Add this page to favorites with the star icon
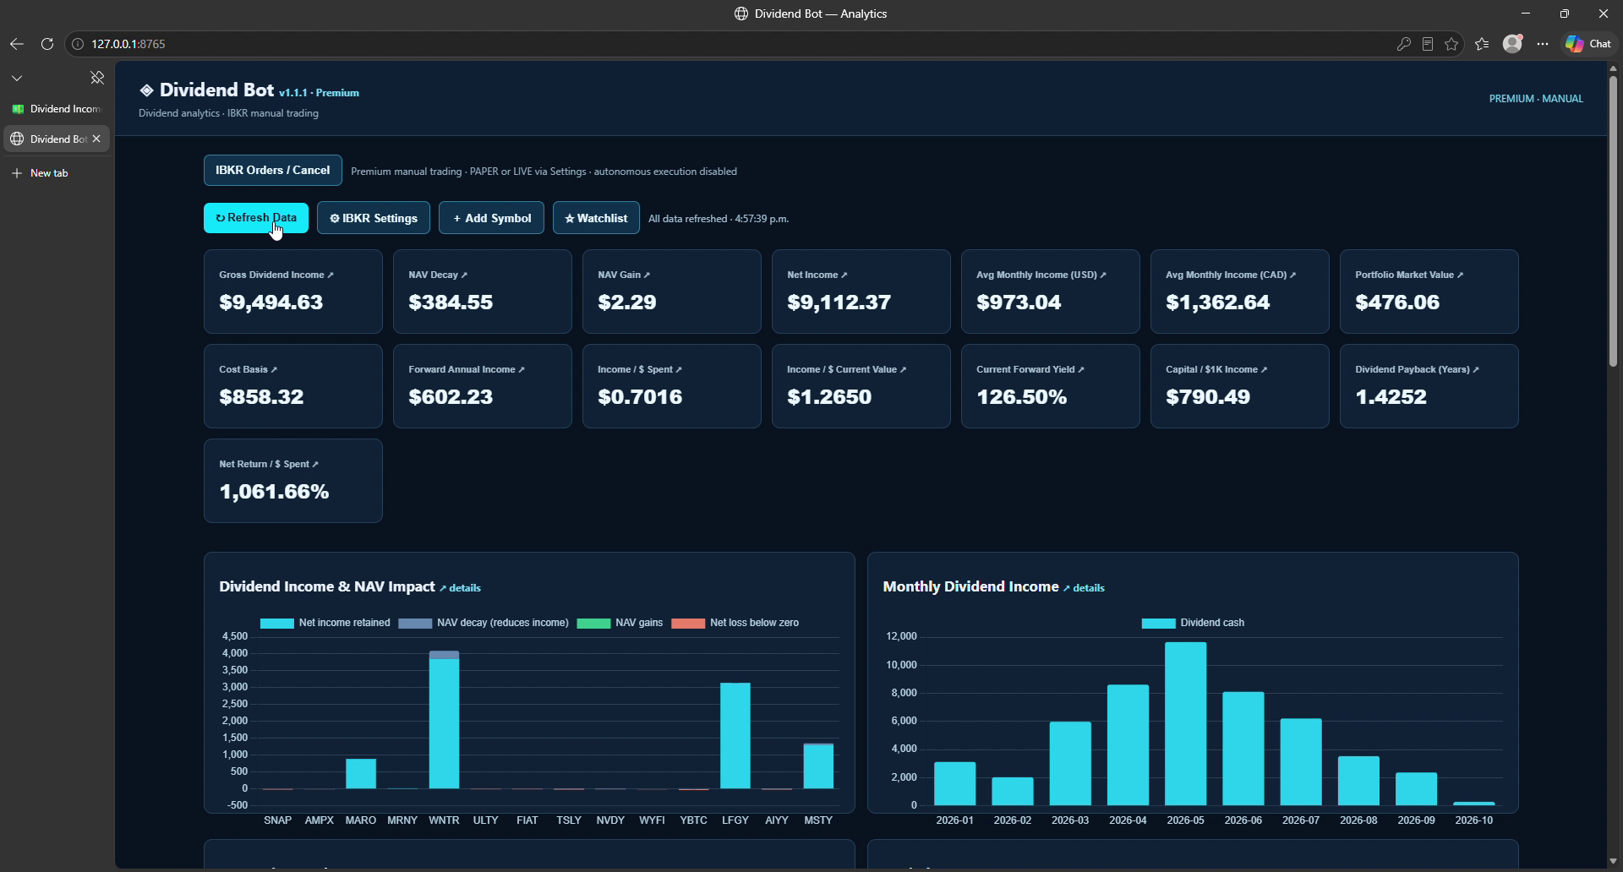The width and height of the screenshot is (1623, 872). (x=1451, y=44)
